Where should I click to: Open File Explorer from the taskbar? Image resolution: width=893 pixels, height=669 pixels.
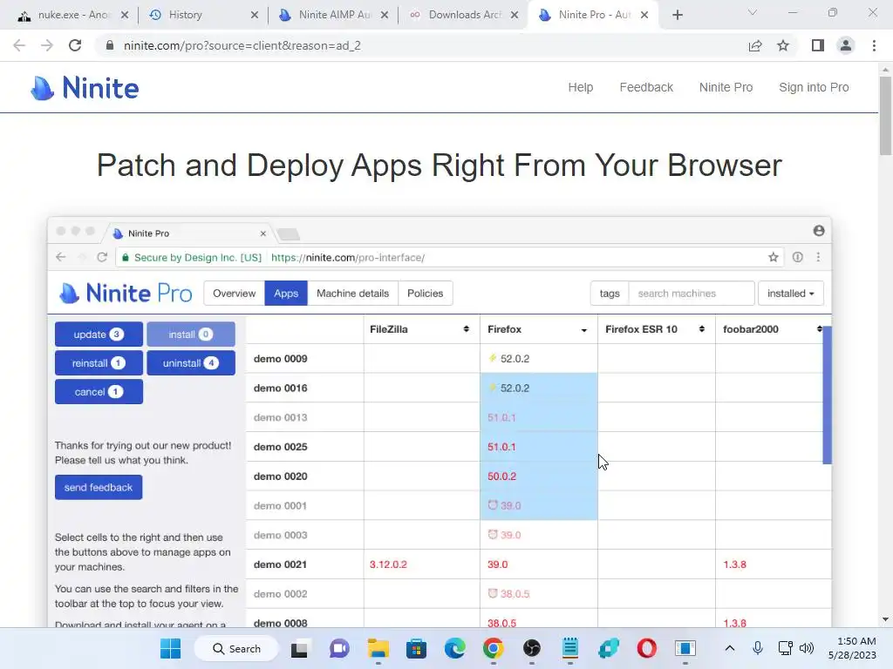[378, 648]
